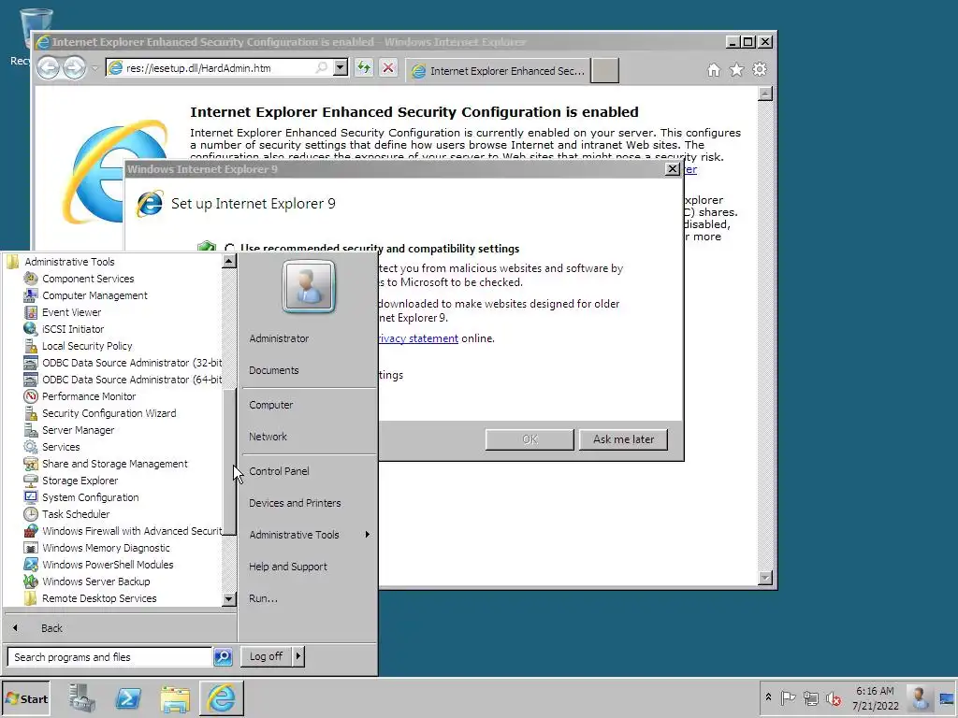
Task: Click the IE forward navigation button
Action: coord(75,67)
